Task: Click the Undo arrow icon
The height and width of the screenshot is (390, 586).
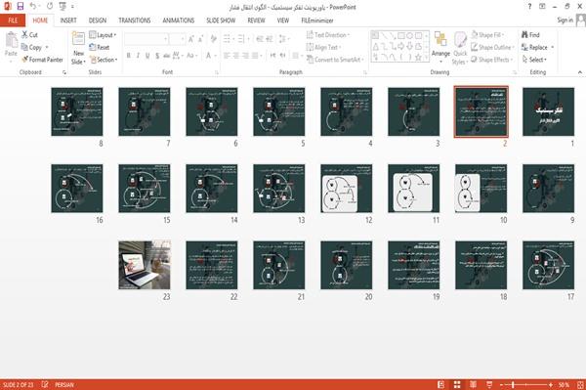Action: coord(33,7)
